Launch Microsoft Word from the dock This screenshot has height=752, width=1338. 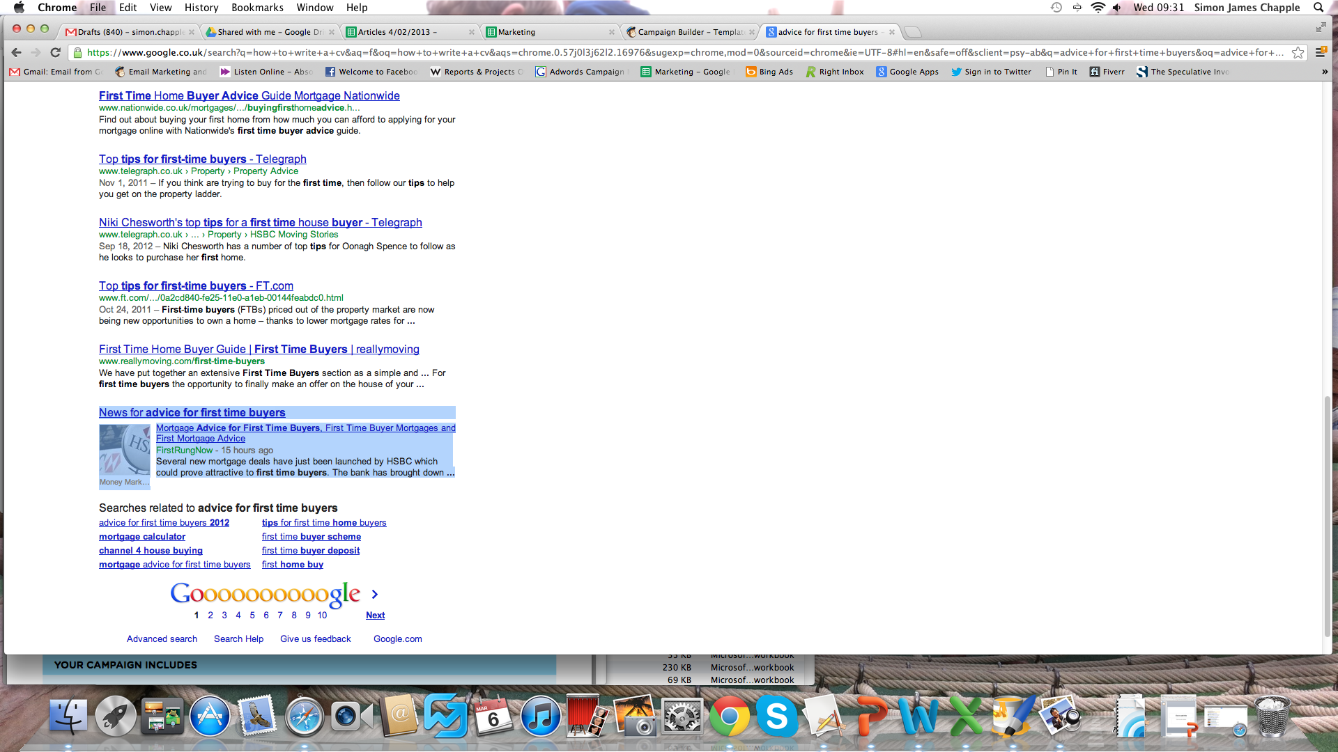pos(918,716)
